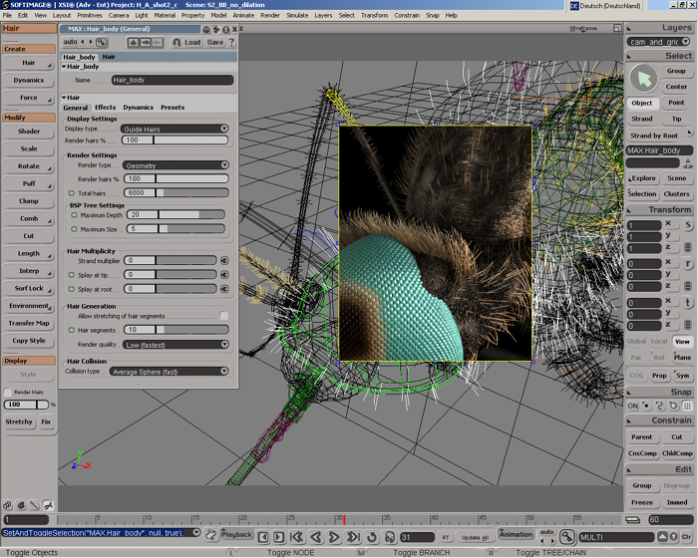Switch to the Dynamics tab
The height and width of the screenshot is (558, 698).
tap(138, 108)
